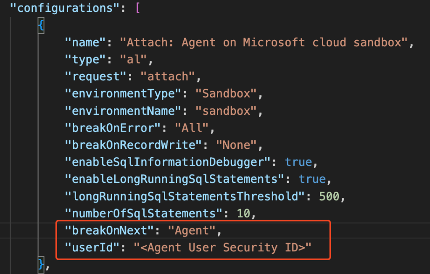The image size is (430, 274).
Task: Click the "breakOnNext" property key
Action: (109, 231)
